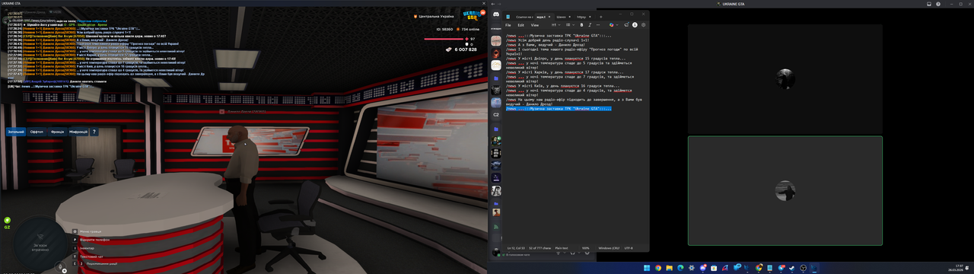The width and height of the screenshot is (974, 274).
Task: Open Microsoft Edge from taskbar
Action: [x=680, y=268]
